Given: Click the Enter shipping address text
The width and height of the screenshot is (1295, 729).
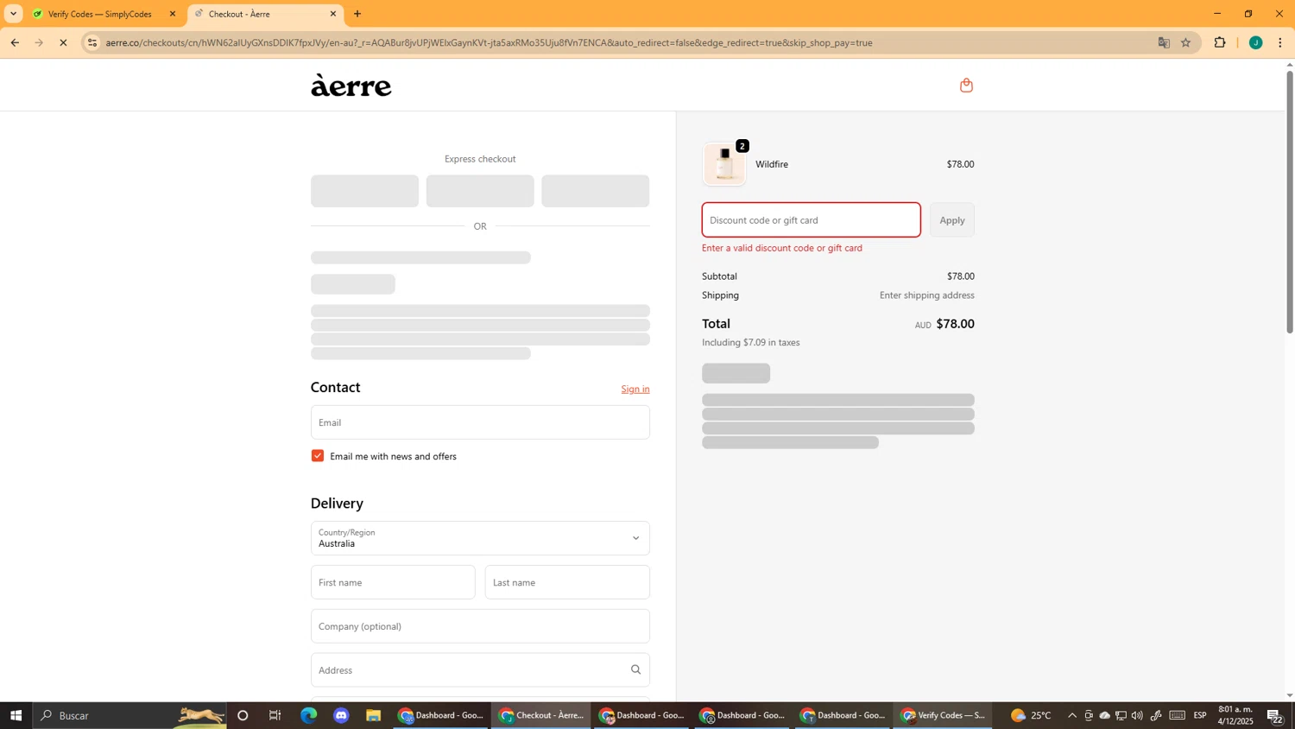Looking at the screenshot, I should coord(927,295).
